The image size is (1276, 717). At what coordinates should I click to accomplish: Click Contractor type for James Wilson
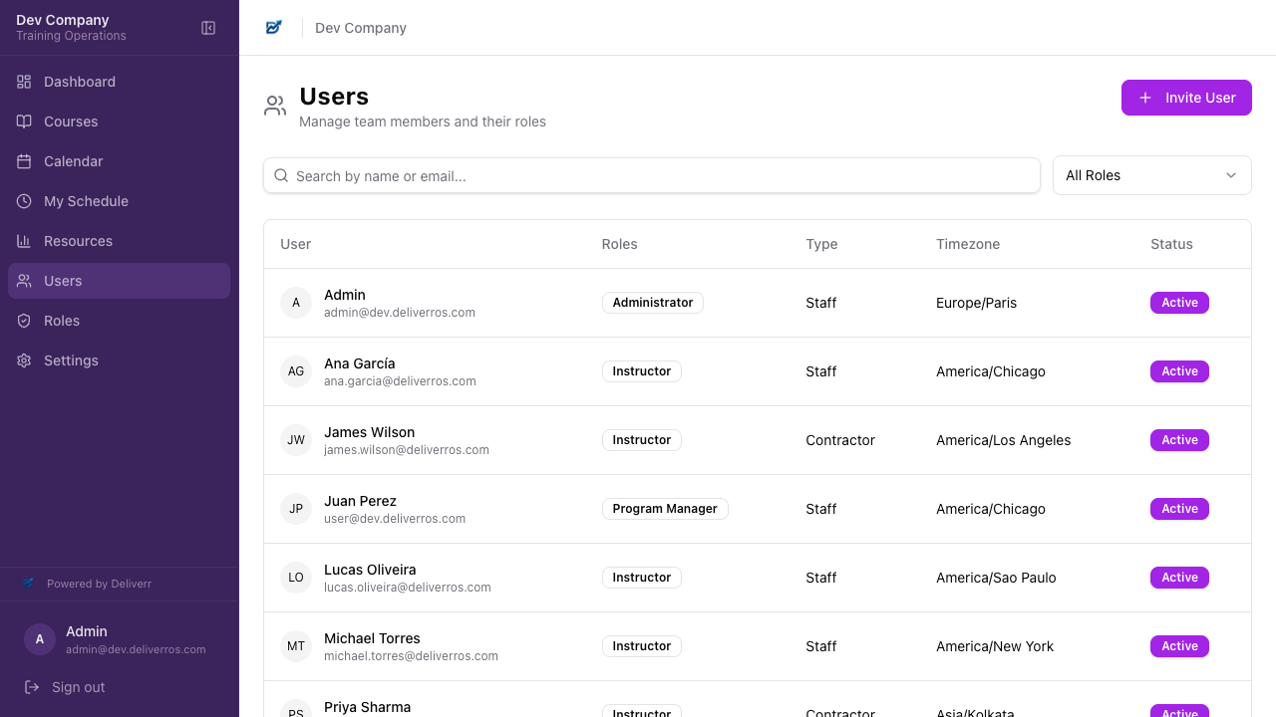pos(840,440)
